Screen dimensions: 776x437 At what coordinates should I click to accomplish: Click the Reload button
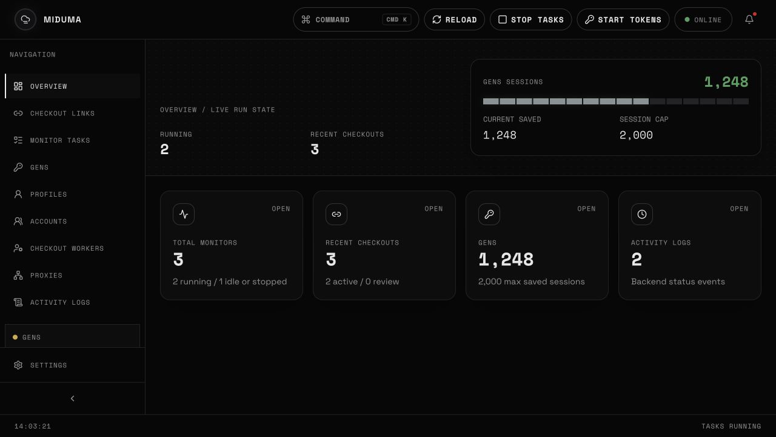455,19
